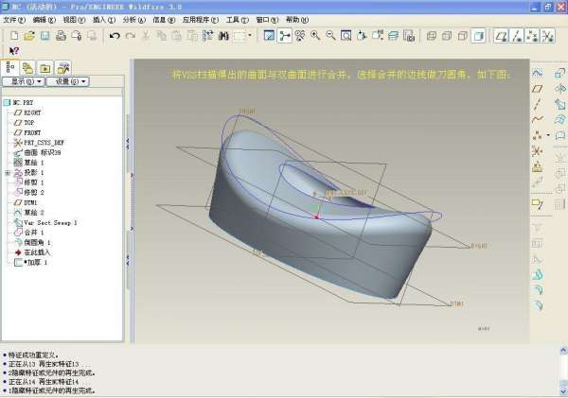Zoom out with the magnifier minus icon
The width and height of the screenshot is (568, 398).
point(330,36)
